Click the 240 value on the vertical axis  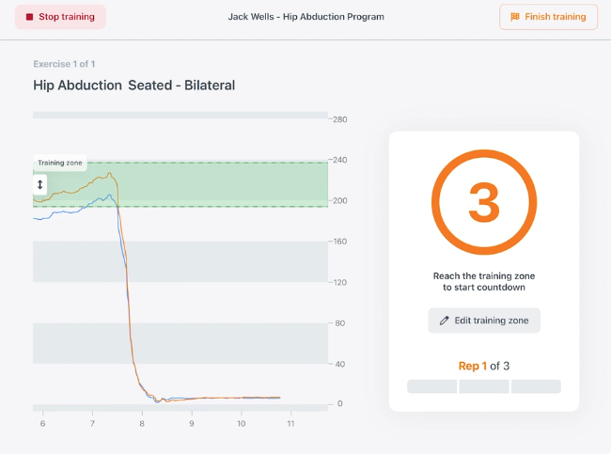[x=337, y=161]
